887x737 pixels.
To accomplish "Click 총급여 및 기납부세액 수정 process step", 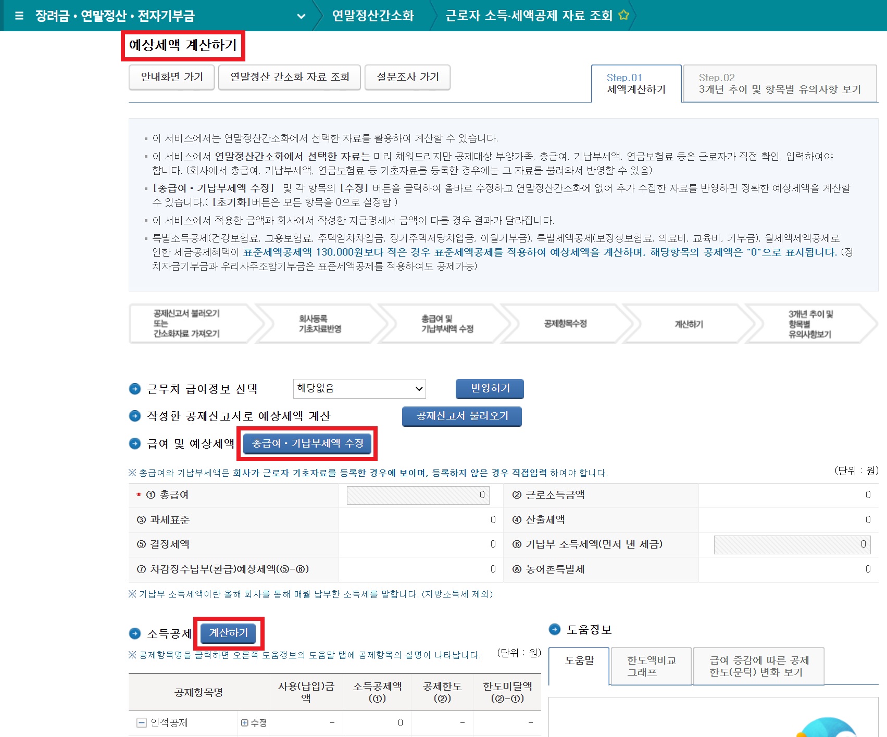I will 447,323.
